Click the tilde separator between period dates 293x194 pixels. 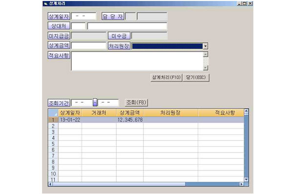[x=95, y=102]
